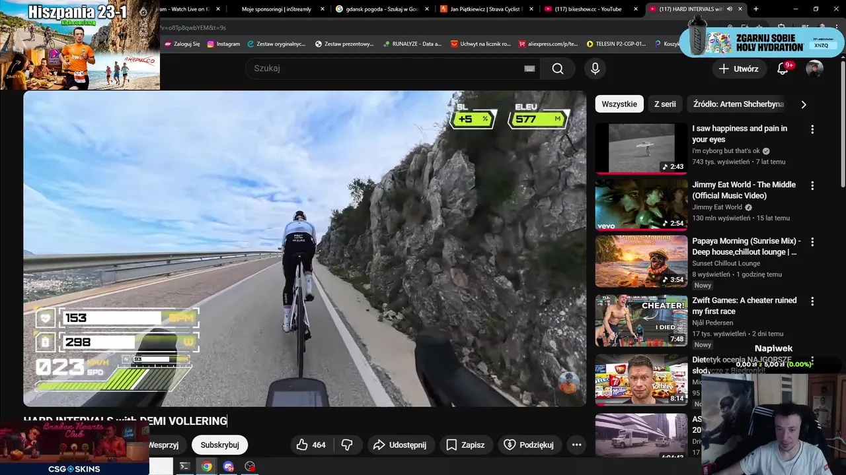Click the main video player to pause
Screen dimensions: 846x475
(x=305, y=249)
